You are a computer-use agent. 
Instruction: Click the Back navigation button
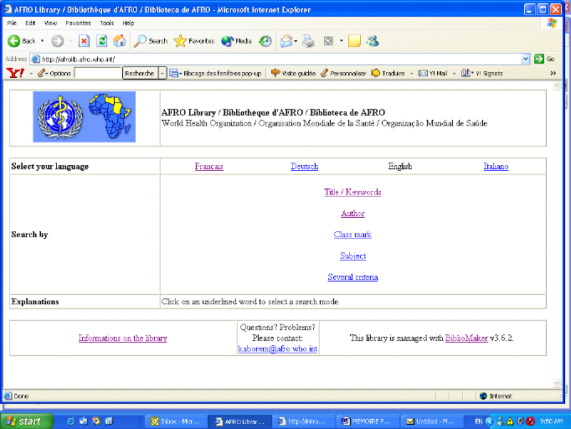[21, 41]
